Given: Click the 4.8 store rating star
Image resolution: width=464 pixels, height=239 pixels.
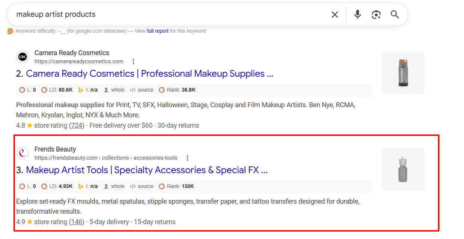Looking at the screenshot, I should click(30, 125).
